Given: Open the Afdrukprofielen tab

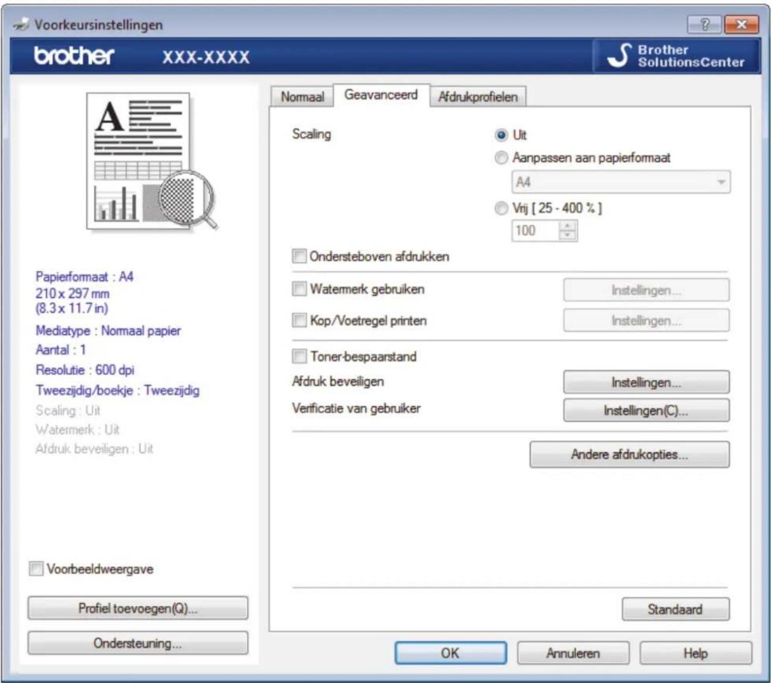Looking at the screenshot, I should pyautogui.click(x=478, y=96).
